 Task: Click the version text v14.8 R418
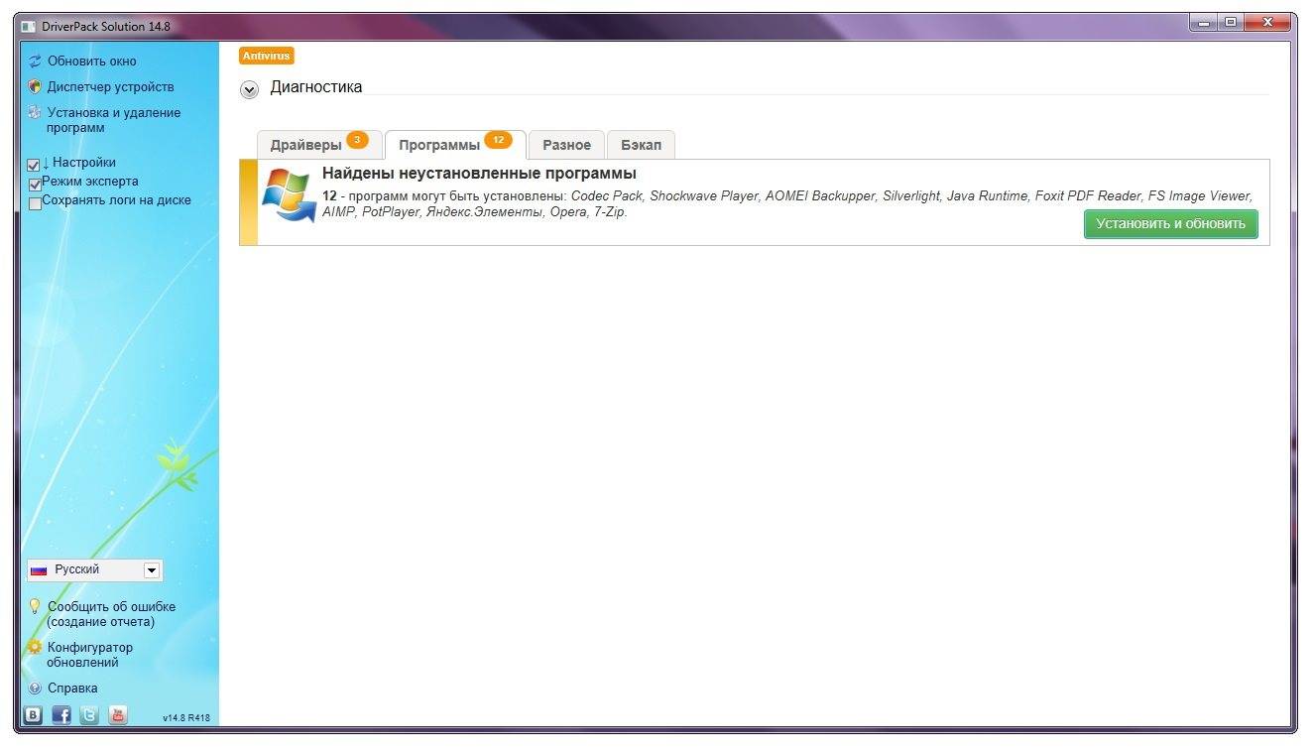coord(186,718)
